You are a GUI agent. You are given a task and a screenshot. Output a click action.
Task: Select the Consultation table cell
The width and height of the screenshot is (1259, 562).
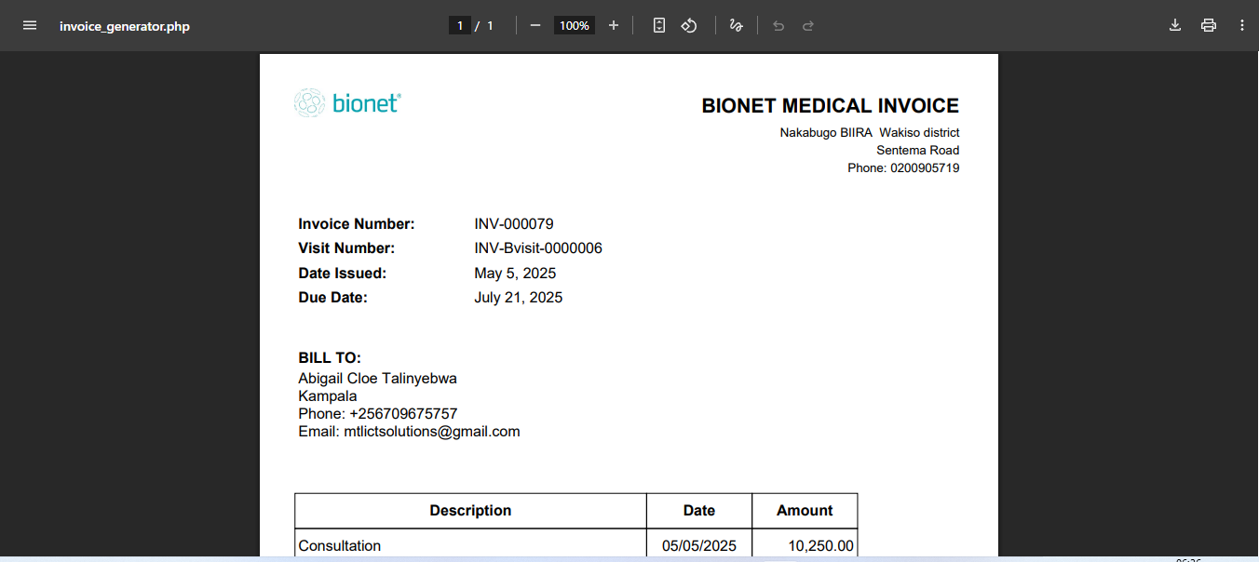pyautogui.click(x=470, y=545)
